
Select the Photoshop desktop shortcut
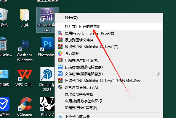click(47, 44)
